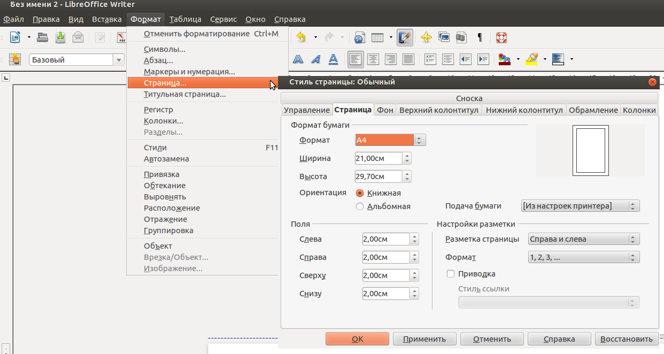The image size is (664, 354).
Task: Click the Data sources icon
Action: pyautogui.click(x=461, y=37)
